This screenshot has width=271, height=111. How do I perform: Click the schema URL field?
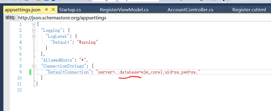[x=144, y=18]
